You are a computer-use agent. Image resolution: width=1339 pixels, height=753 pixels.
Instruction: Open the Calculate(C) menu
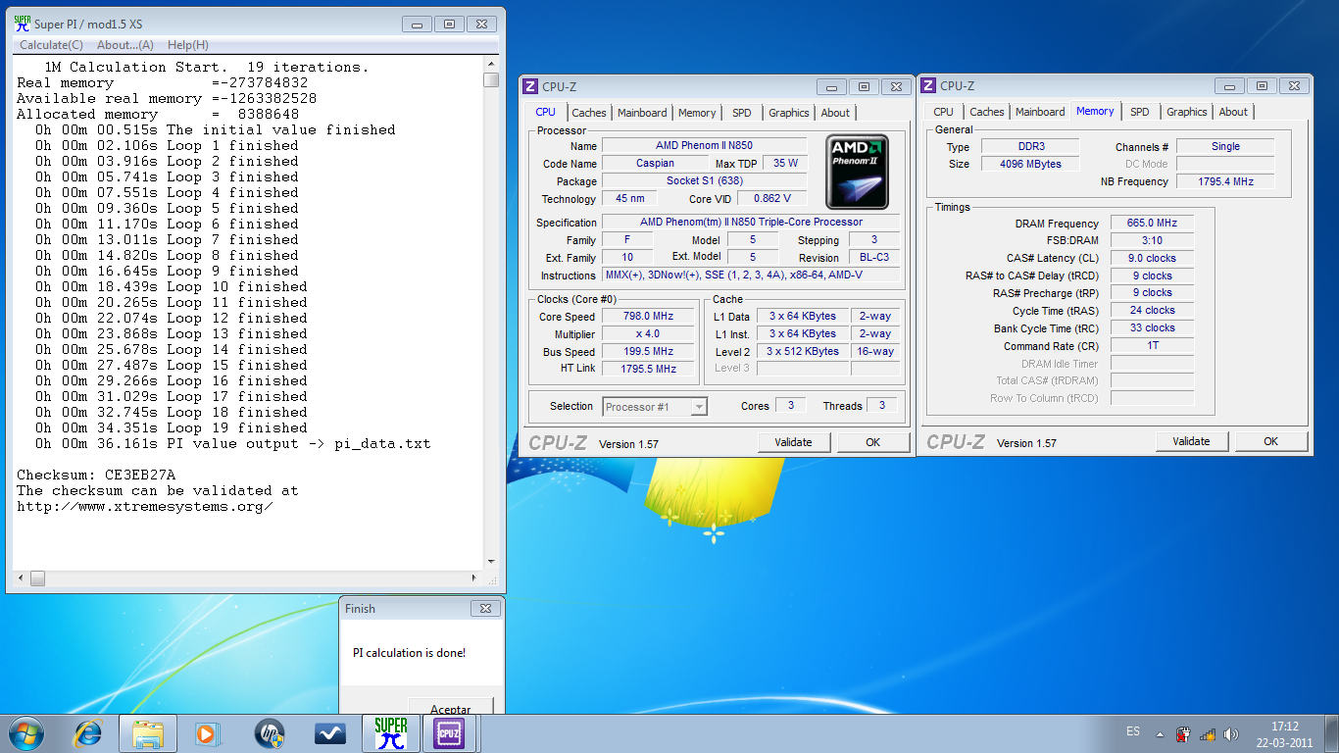pyautogui.click(x=51, y=45)
